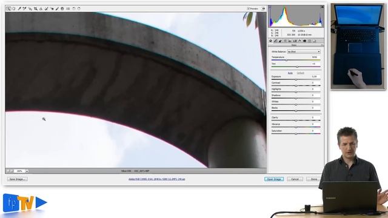Click the Blacks slider handle
This screenshot has height=218, width=388.
pos(296,111)
